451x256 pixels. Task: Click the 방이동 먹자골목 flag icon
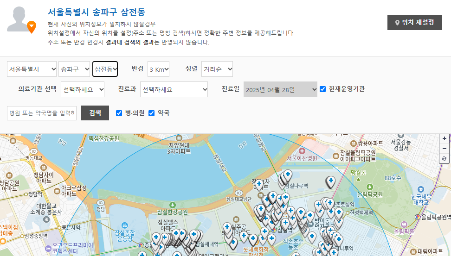310,224
